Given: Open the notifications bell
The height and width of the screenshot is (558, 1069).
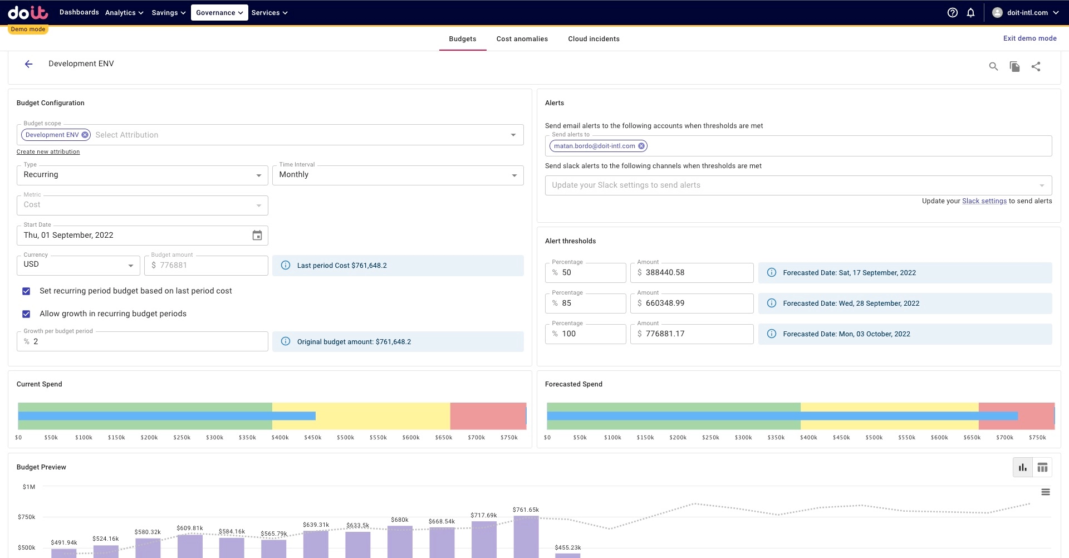Looking at the screenshot, I should tap(971, 12).
